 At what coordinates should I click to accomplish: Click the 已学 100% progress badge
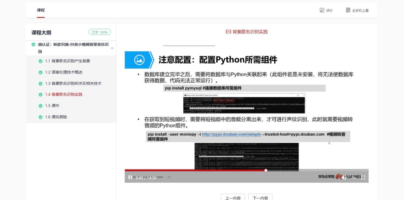(x=100, y=32)
